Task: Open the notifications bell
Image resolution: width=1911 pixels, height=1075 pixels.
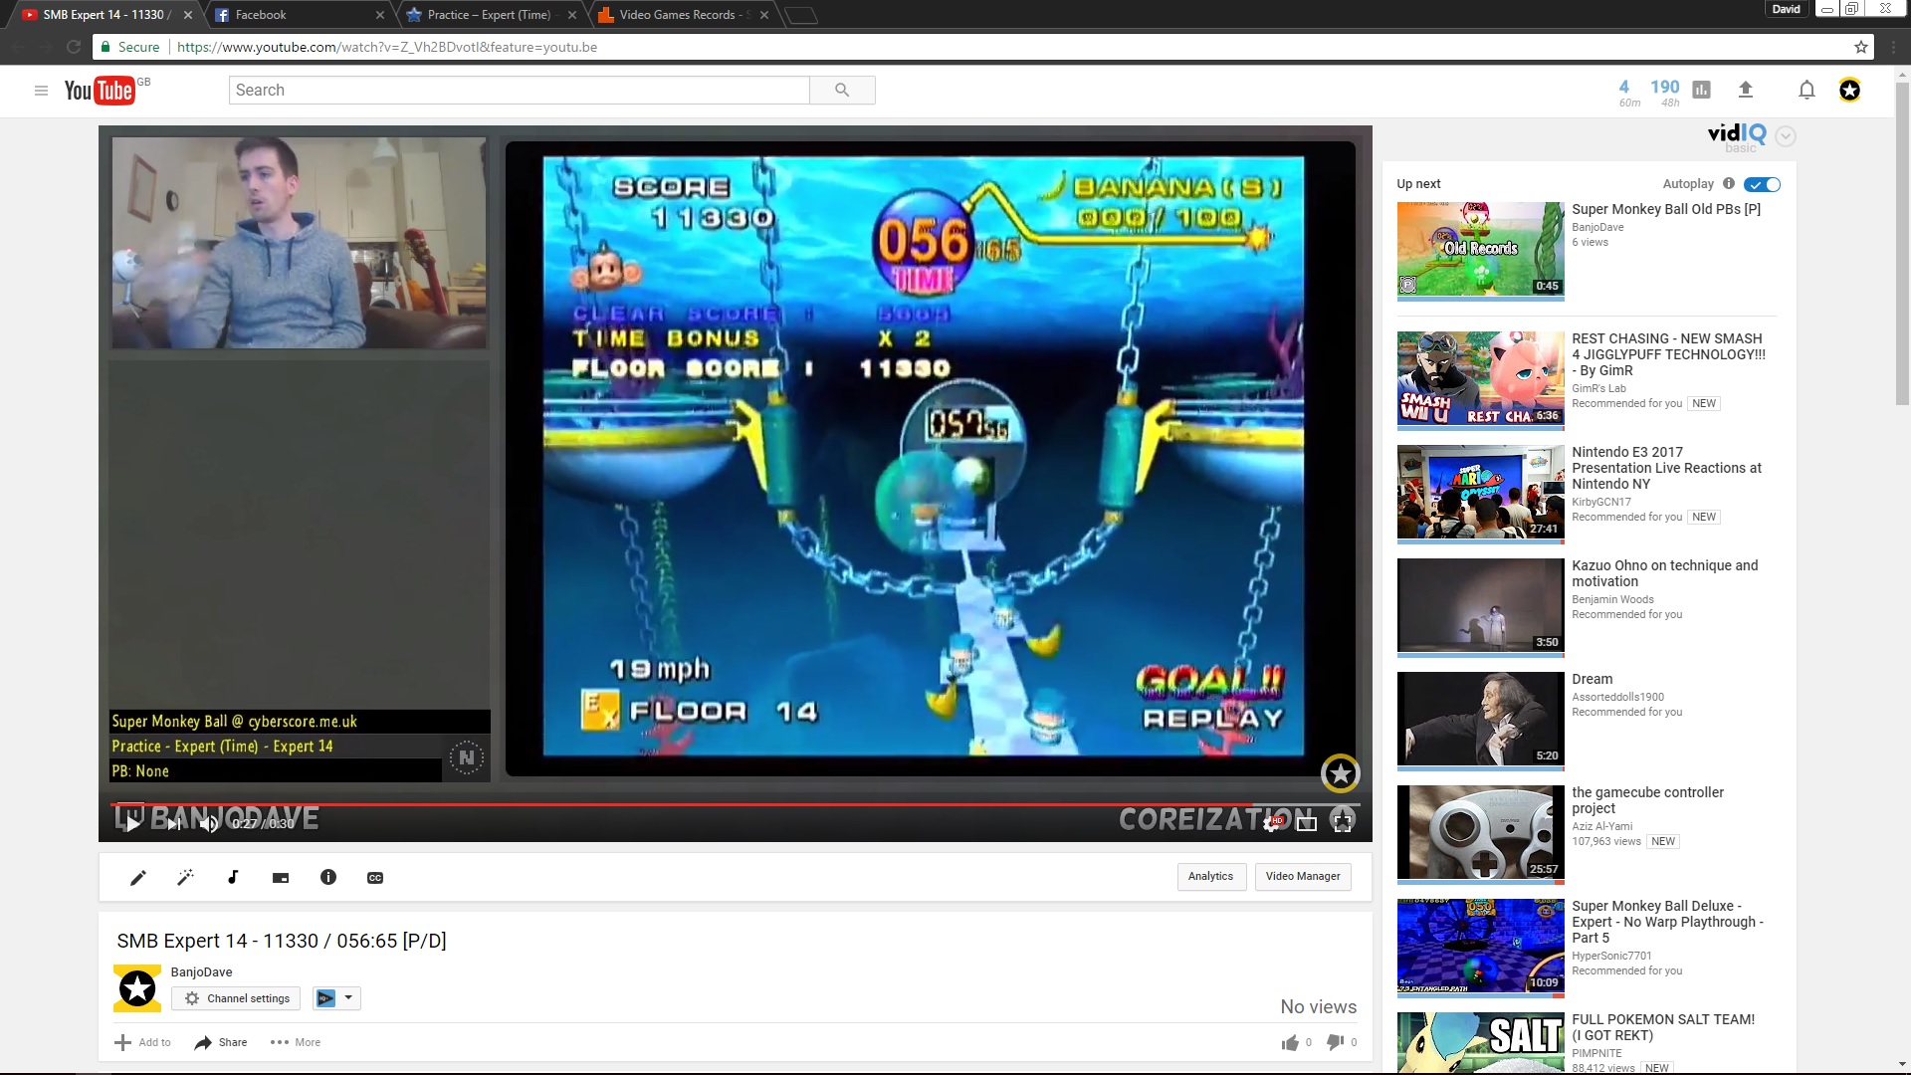Action: click(x=1806, y=91)
